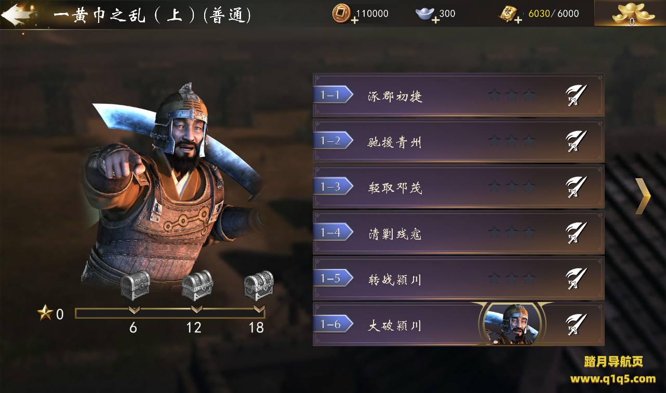The image size is (666, 393).
Task: Select stage 1-4 清剿残寇
Action: click(x=458, y=232)
